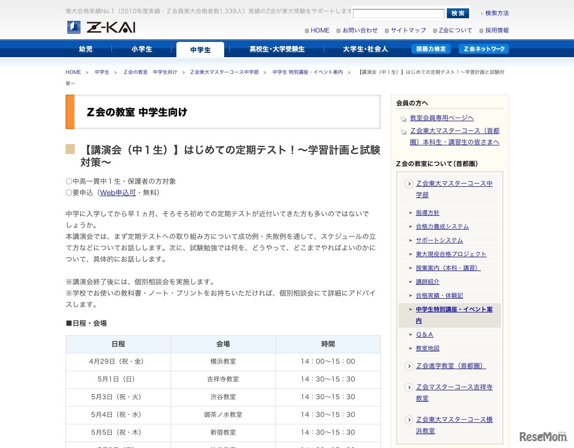Click the arrow icon beside サポートシステム
574x448 pixels.
(411, 240)
